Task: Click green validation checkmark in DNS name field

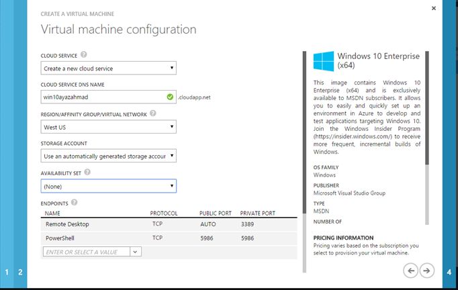Action: (x=170, y=97)
